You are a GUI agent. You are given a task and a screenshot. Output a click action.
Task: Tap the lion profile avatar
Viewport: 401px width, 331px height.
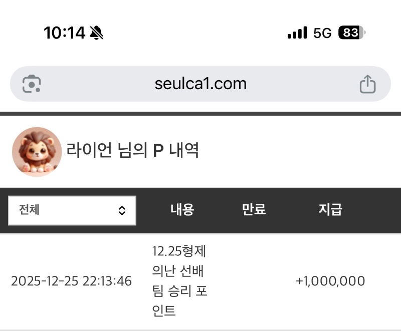pyautogui.click(x=37, y=151)
